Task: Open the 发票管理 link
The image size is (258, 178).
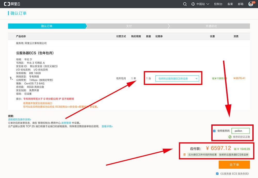Action: pyautogui.click(x=66, y=123)
